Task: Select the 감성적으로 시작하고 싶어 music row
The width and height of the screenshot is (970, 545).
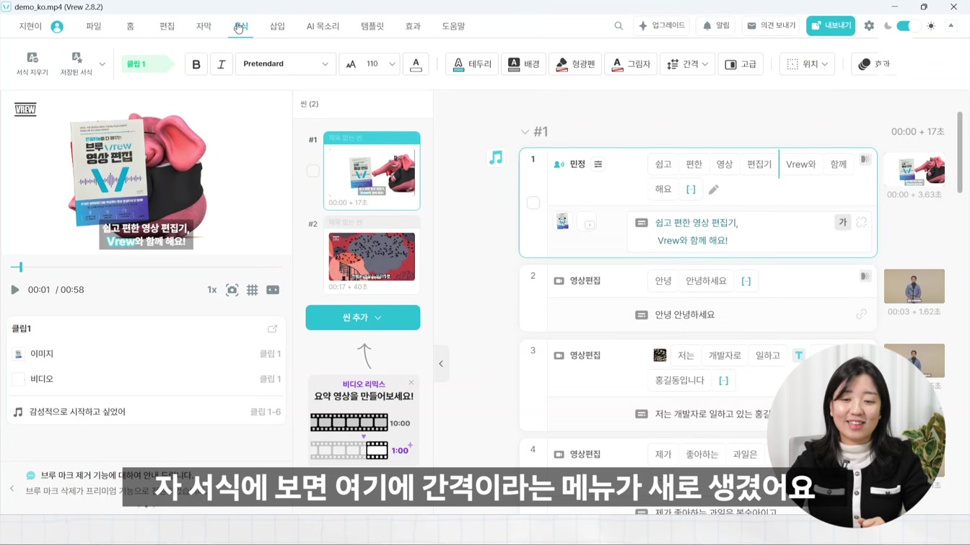Action: [147, 412]
